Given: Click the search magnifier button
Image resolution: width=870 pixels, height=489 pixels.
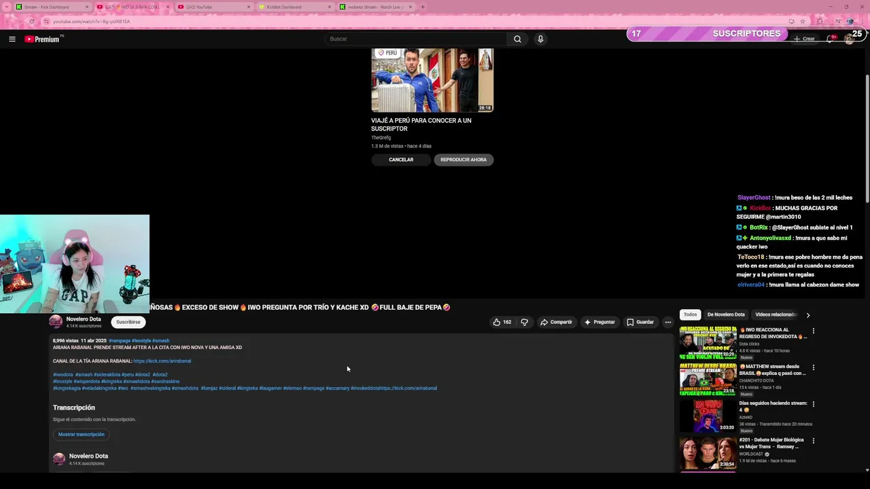Looking at the screenshot, I should [x=517, y=39].
